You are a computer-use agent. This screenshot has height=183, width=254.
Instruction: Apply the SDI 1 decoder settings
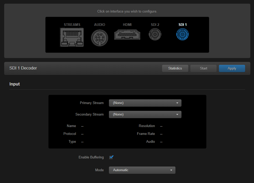tap(232, 68)
